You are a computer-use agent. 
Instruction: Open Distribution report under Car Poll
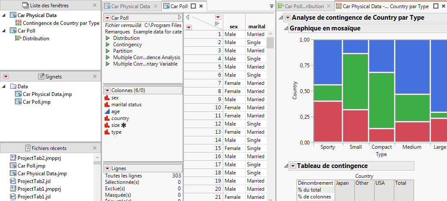point(36,39)
